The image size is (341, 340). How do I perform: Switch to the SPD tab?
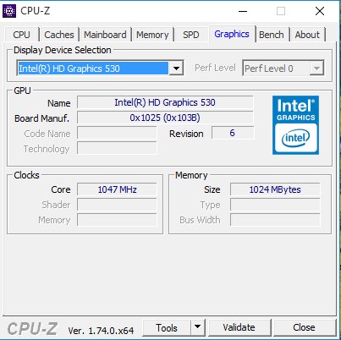click(x=191, y=35)
